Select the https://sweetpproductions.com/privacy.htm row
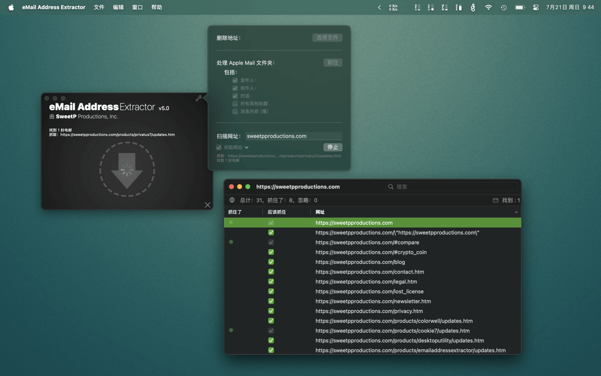This screenshot has height=376, width=601. tap(373, 311)
